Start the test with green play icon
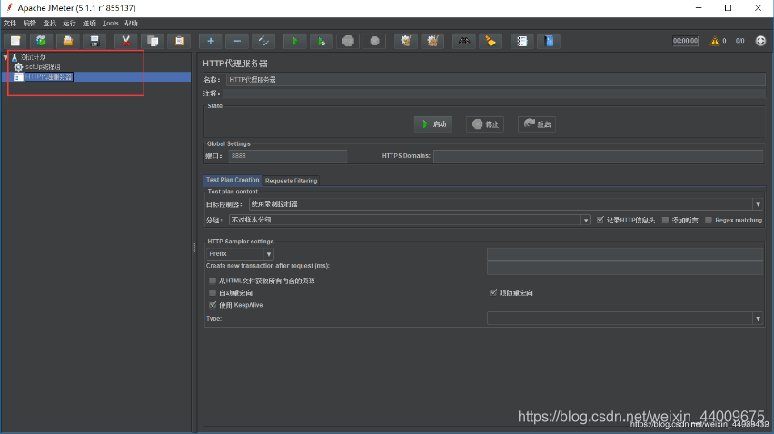Viewport: 774px width, 434px height. pyautogui.click(x=295, y=41)
